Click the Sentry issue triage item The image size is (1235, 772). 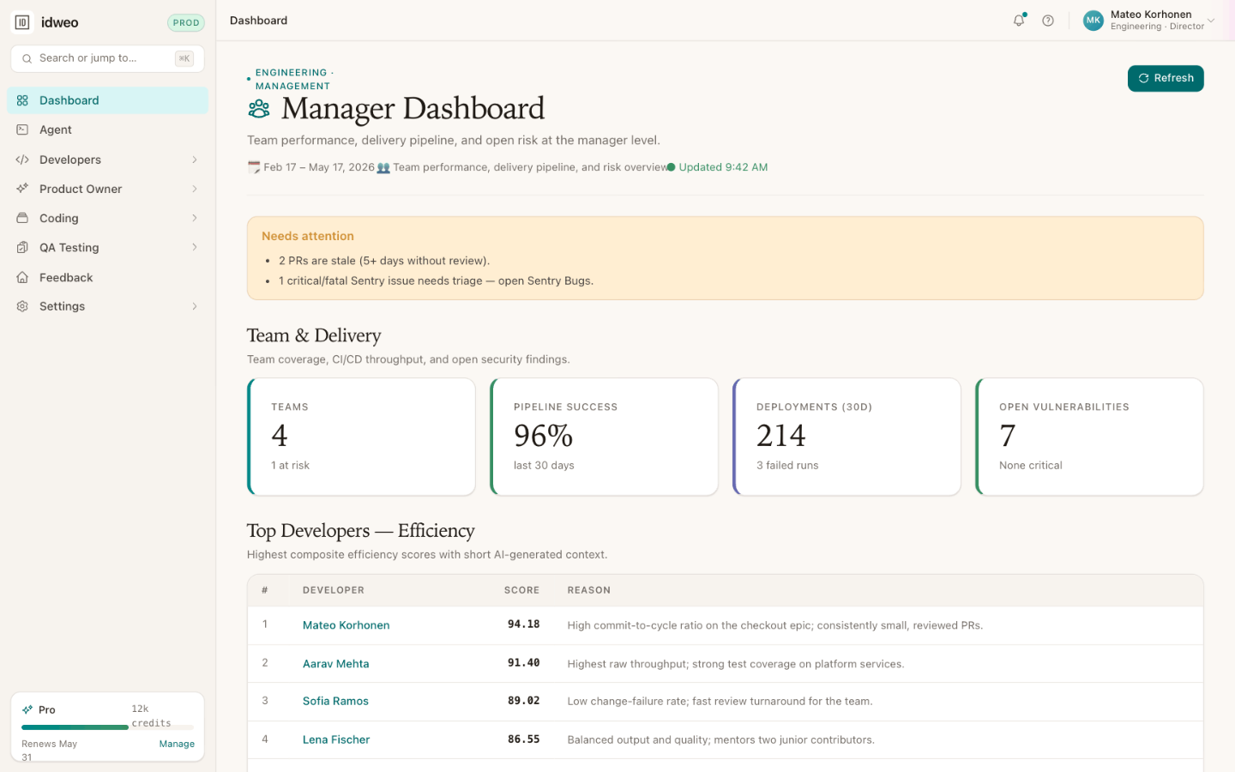pyautogui.click(x=436, y=280)
